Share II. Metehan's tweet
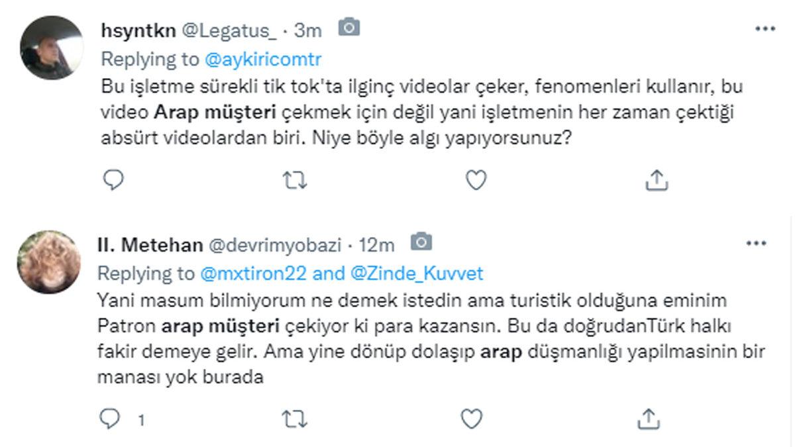 649,418
